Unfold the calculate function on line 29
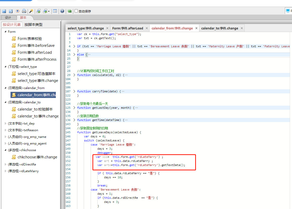 [x=74, y=75]
